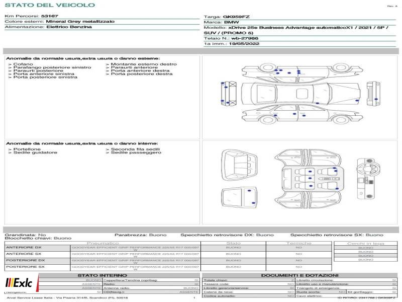Click the front bumper view diagram with crosses
The image size is (402, 302).
click(x=229, y=93)
